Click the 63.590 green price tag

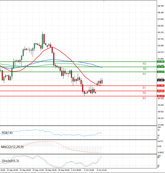click(161, 62)
